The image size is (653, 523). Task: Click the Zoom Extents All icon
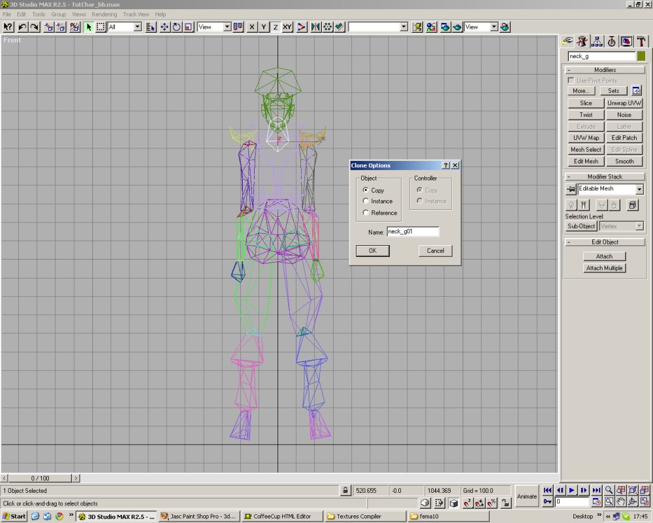(645, 490)
